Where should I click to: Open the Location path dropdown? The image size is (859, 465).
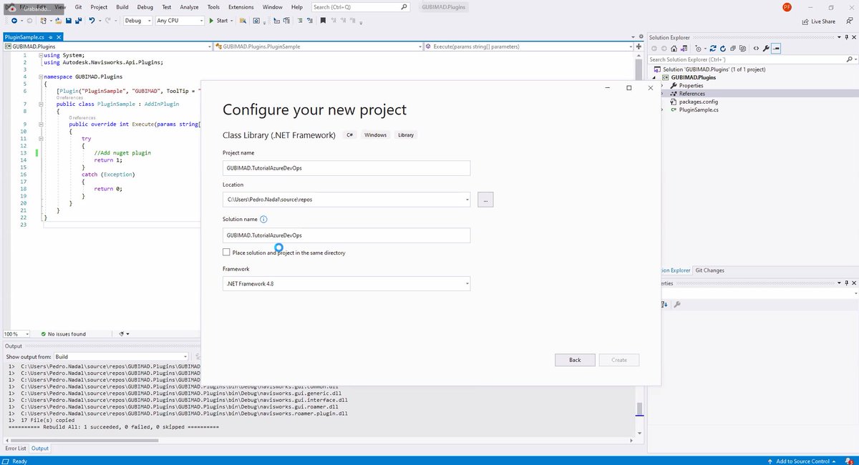467,200
